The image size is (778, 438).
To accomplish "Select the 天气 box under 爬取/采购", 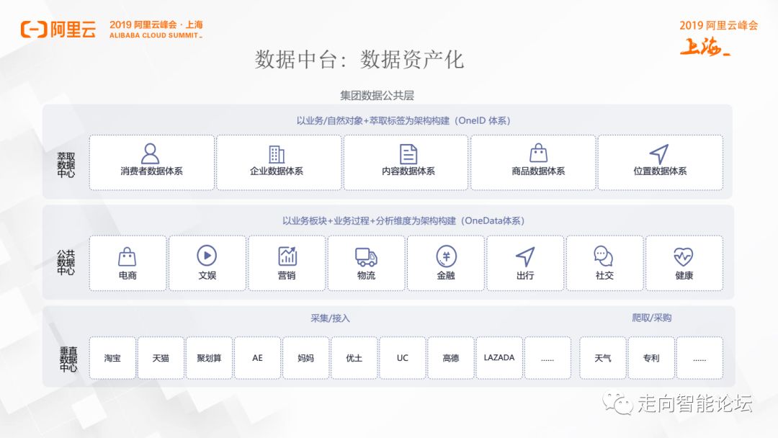I will (x=603, y=358).
